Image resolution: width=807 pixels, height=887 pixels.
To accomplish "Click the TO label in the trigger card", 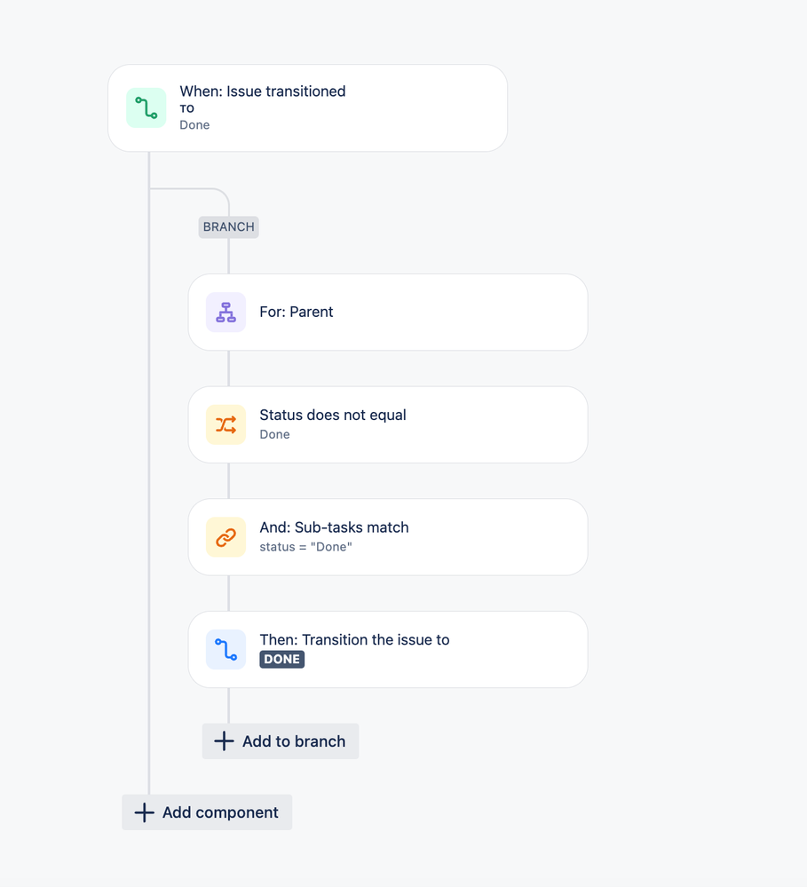I will pyautogui.click(x=186, y=108).
